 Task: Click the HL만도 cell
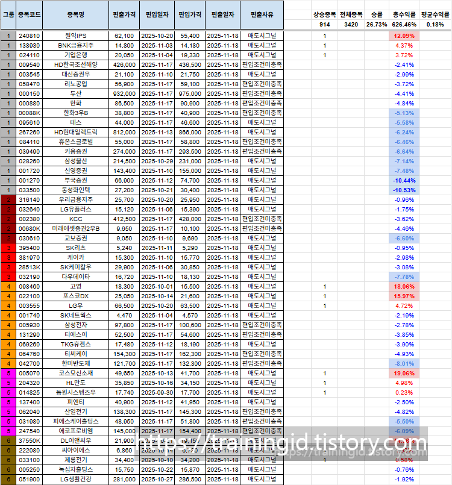(76, 383)
